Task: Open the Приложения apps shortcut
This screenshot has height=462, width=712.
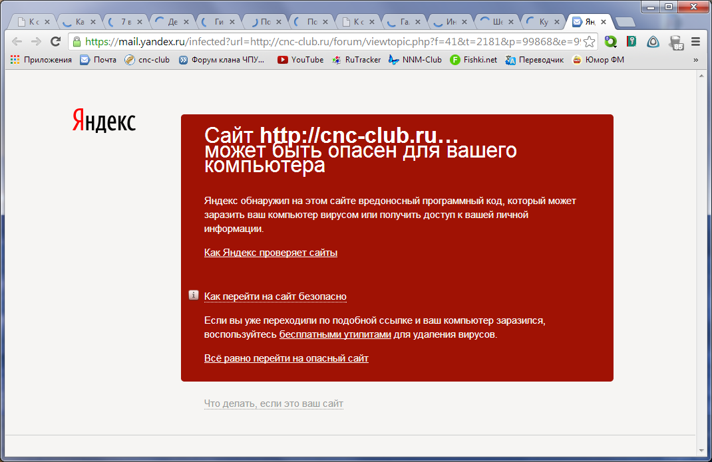Action: [x=41, y=59]
